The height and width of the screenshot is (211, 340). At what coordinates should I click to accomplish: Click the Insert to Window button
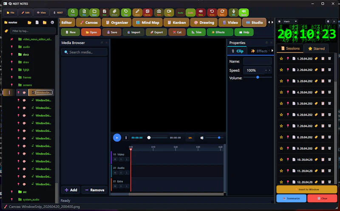[306, 189]
